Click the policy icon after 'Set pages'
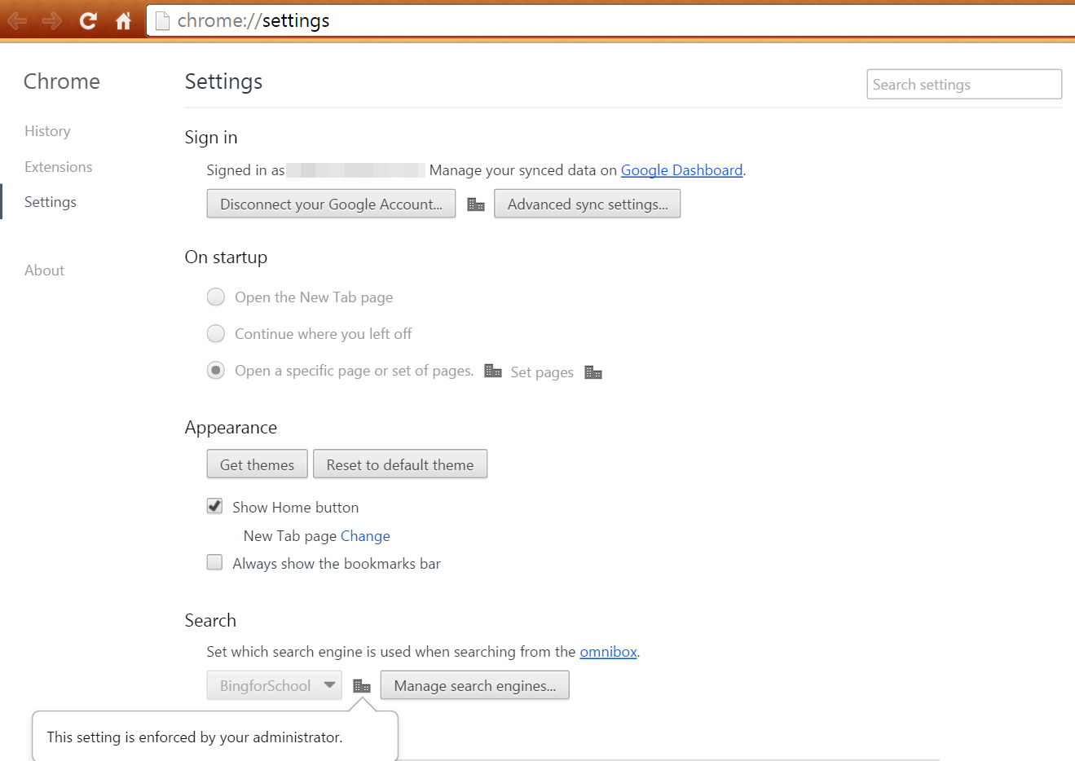Image resolution: width=1075 pixels, height=761 pixels. point(593,372)
